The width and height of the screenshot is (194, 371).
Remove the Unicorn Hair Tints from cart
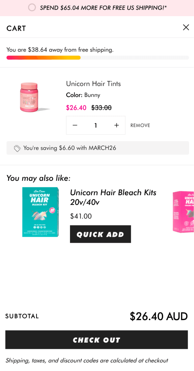(140, 125)
